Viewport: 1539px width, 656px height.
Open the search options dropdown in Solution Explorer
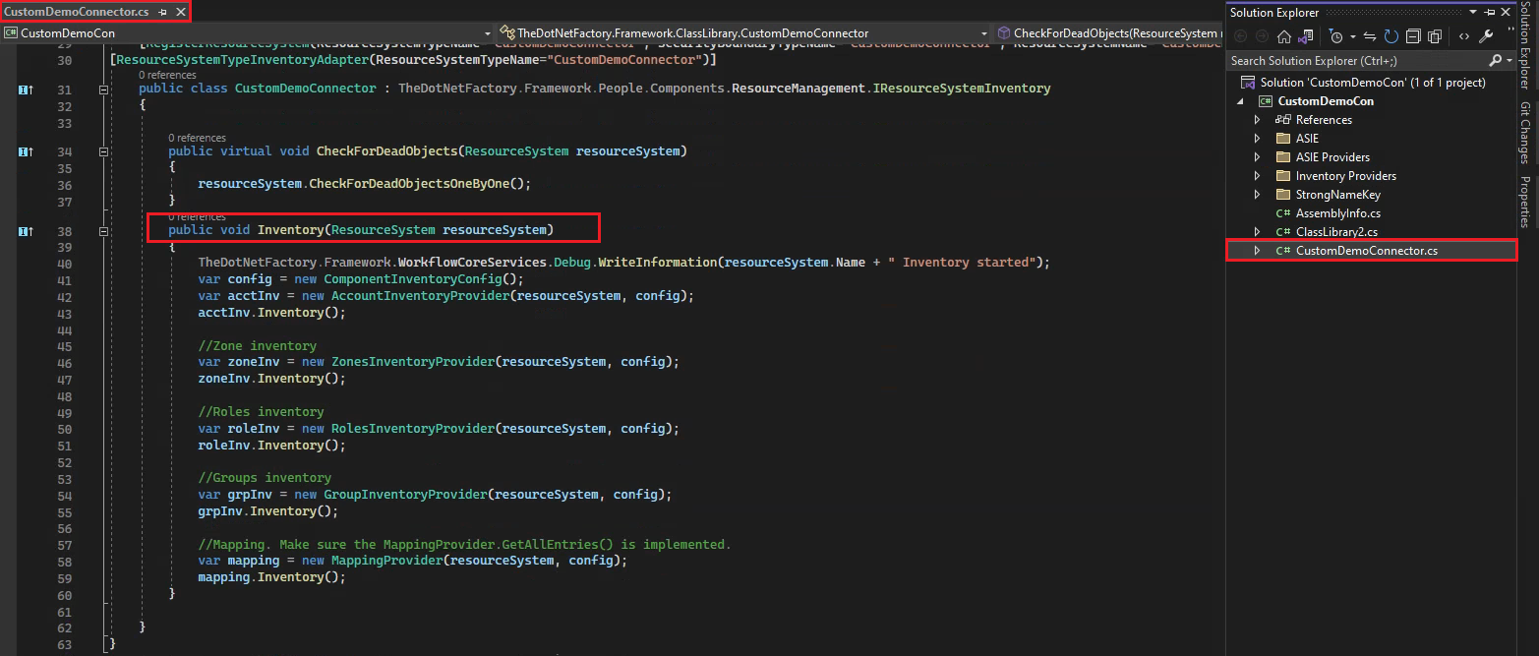1509,61
